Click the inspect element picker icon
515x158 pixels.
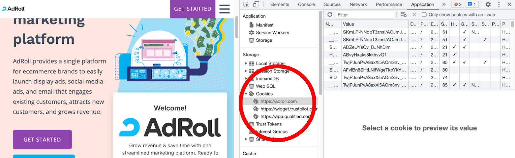point(246,4)
